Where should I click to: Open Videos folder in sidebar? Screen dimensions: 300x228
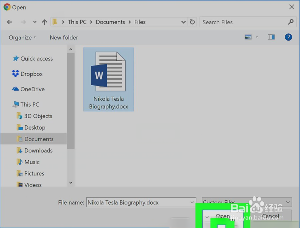(x=29, y=184)
